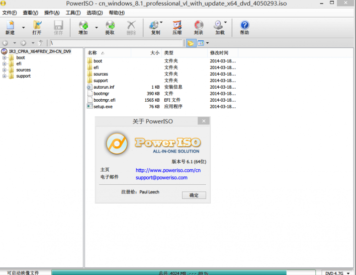
Task: Open the File (文件) menu
Action: pyautogui.click(x=10, y=13)
